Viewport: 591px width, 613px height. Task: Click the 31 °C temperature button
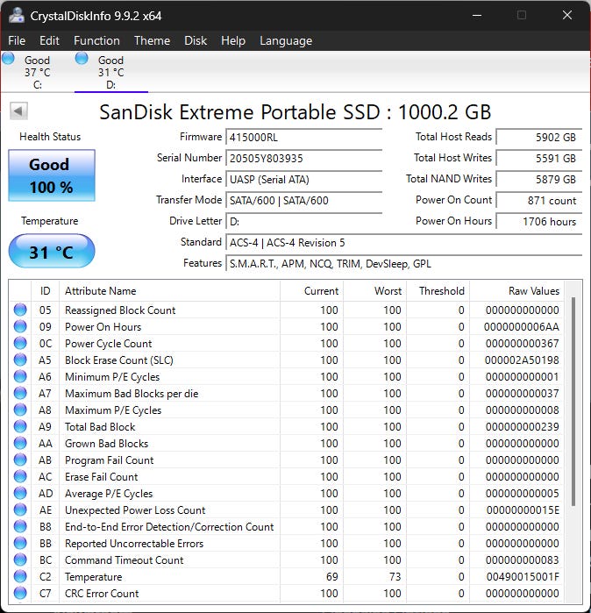click(x=52, y=251)
